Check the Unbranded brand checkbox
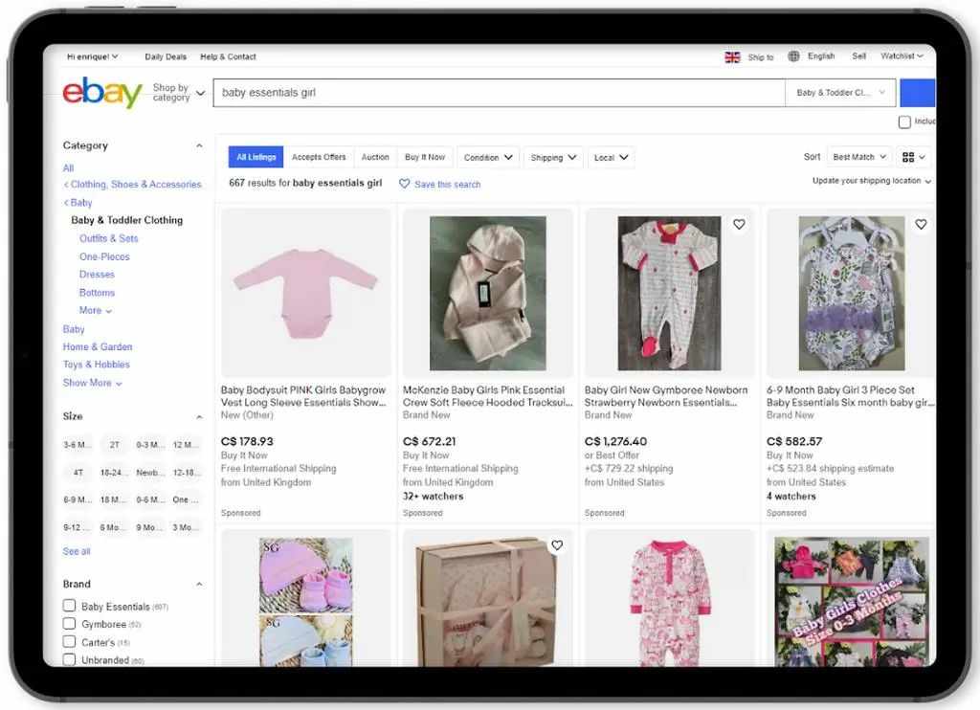The image size is (980, 710). pyautogui.click(x=69, y=659)
